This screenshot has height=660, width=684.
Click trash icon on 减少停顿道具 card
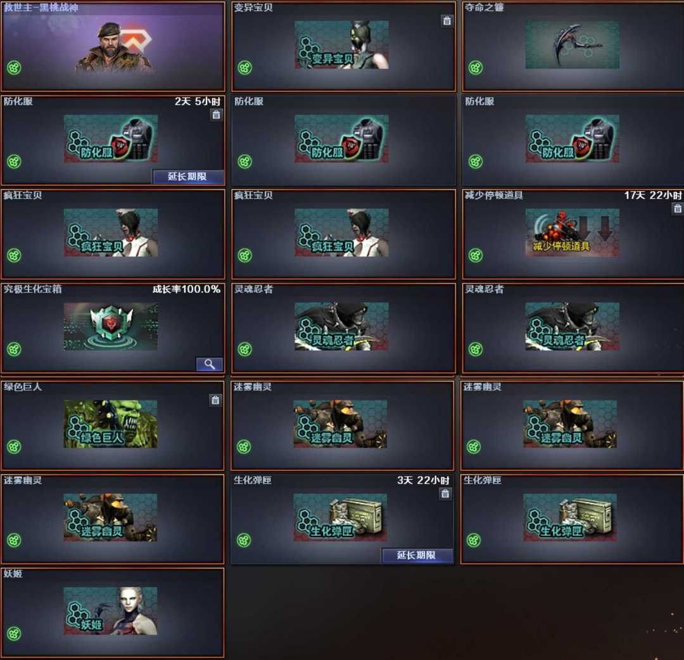(678, 209)
